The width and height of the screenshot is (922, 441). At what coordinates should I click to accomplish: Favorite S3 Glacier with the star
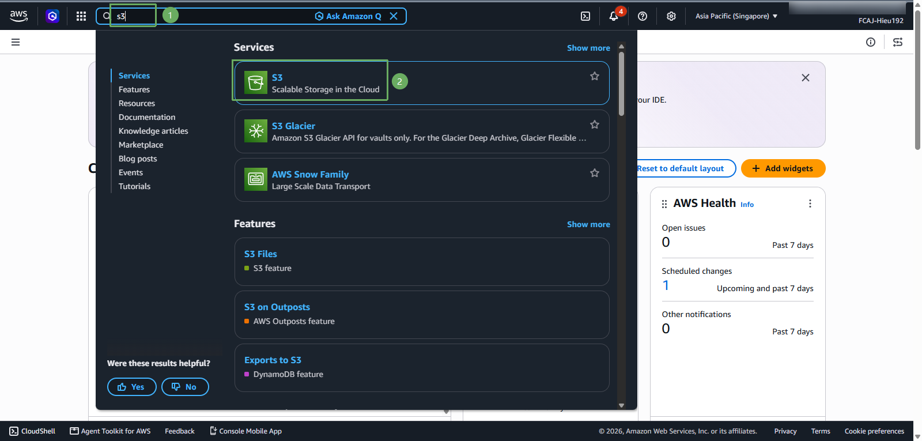(595, 125)
